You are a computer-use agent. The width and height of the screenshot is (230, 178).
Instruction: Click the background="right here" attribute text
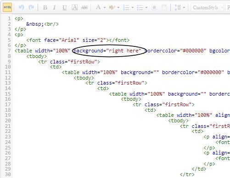pyautogui.click(x=107, y=51)
